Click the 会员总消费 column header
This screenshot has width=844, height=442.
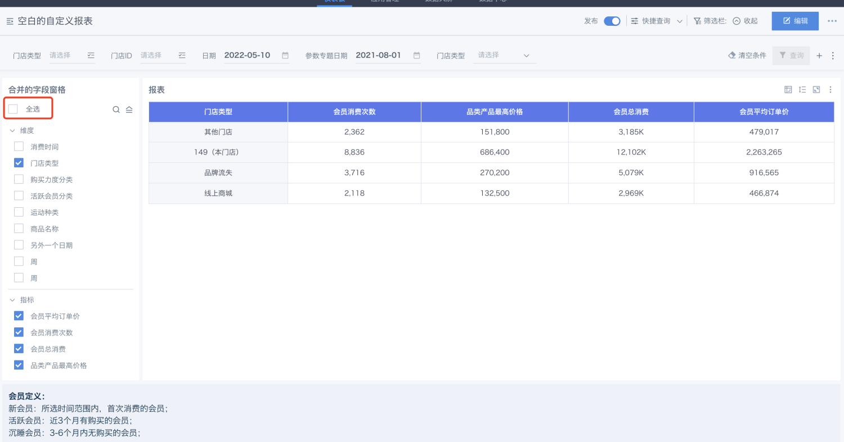point(631,112)
